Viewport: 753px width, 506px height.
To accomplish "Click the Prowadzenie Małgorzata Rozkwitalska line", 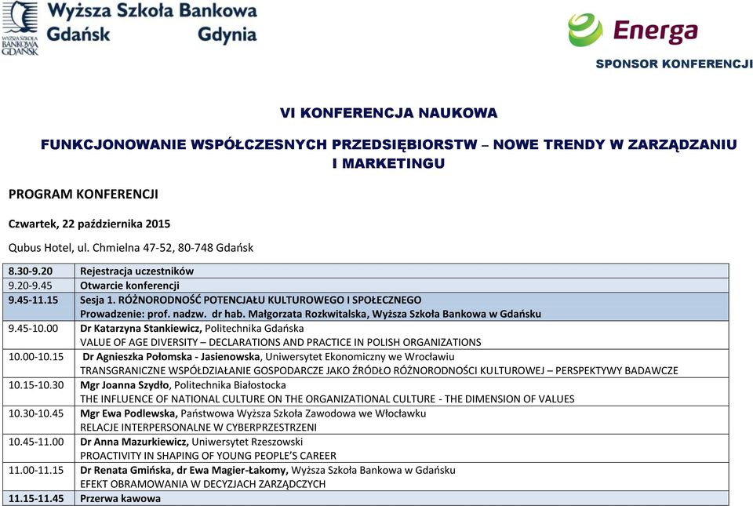I will (x=311, y=314).
